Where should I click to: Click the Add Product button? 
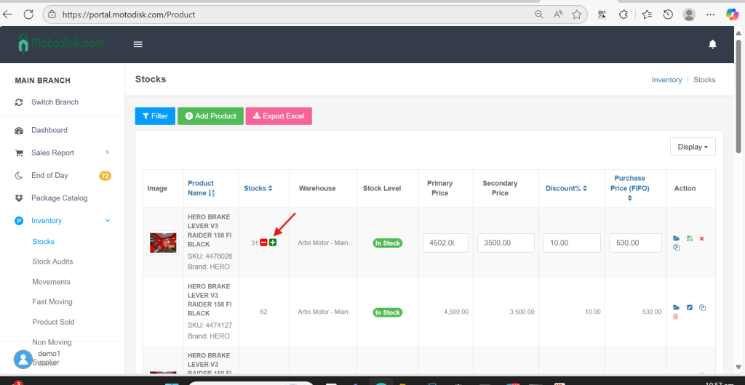click(210, 116)
